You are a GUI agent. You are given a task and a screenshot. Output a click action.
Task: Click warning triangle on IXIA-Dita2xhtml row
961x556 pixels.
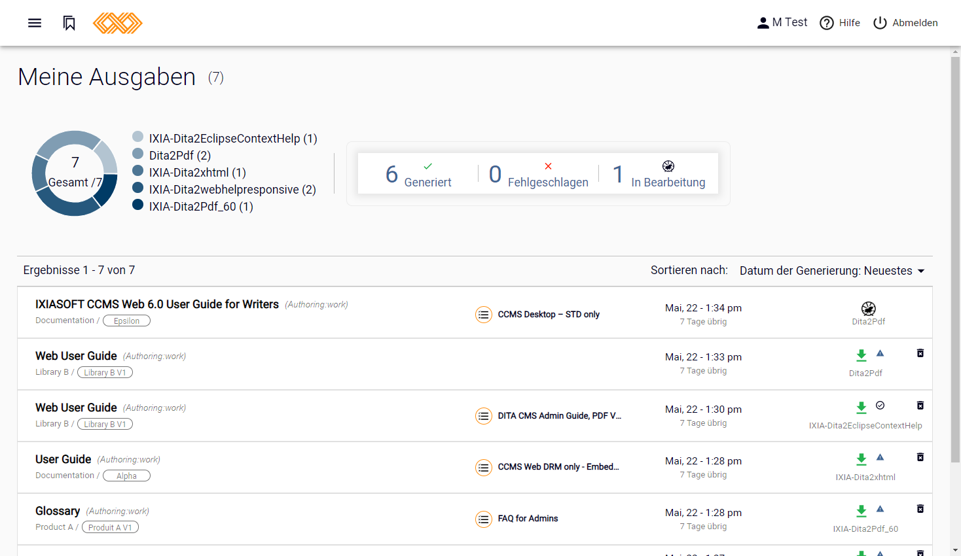tap(880, 457)
